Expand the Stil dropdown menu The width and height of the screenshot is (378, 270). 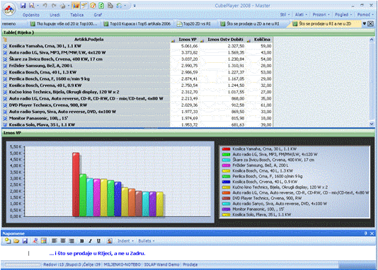coord(285,15)
